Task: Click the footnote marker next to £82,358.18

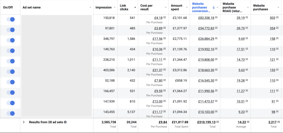Action: tap(216, 18)
